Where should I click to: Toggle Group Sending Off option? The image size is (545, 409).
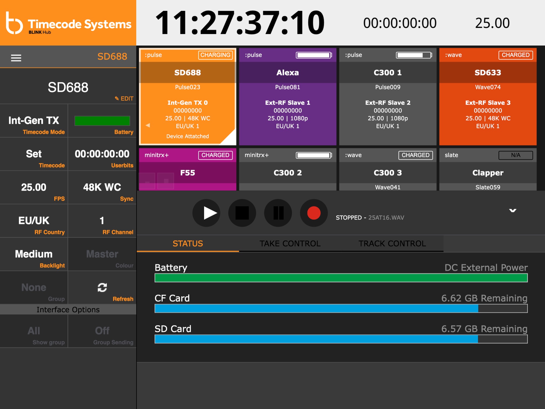click(x=102, y=331)
